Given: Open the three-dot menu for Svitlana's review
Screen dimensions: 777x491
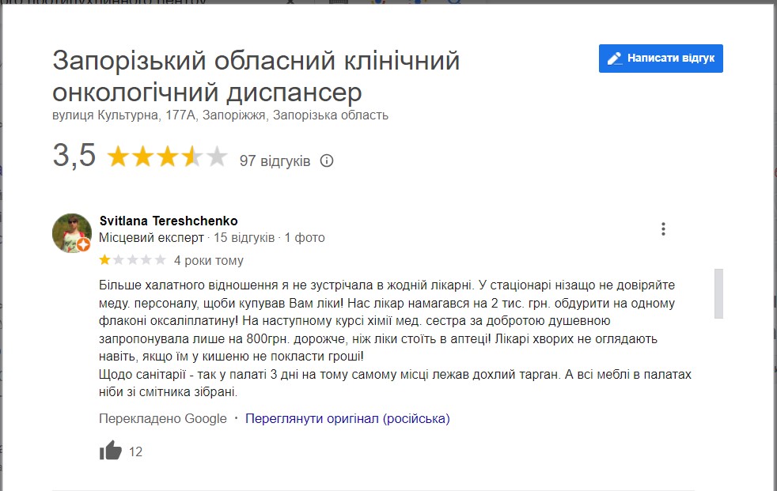Looking at the screenshot, I should tap(663, 229).
